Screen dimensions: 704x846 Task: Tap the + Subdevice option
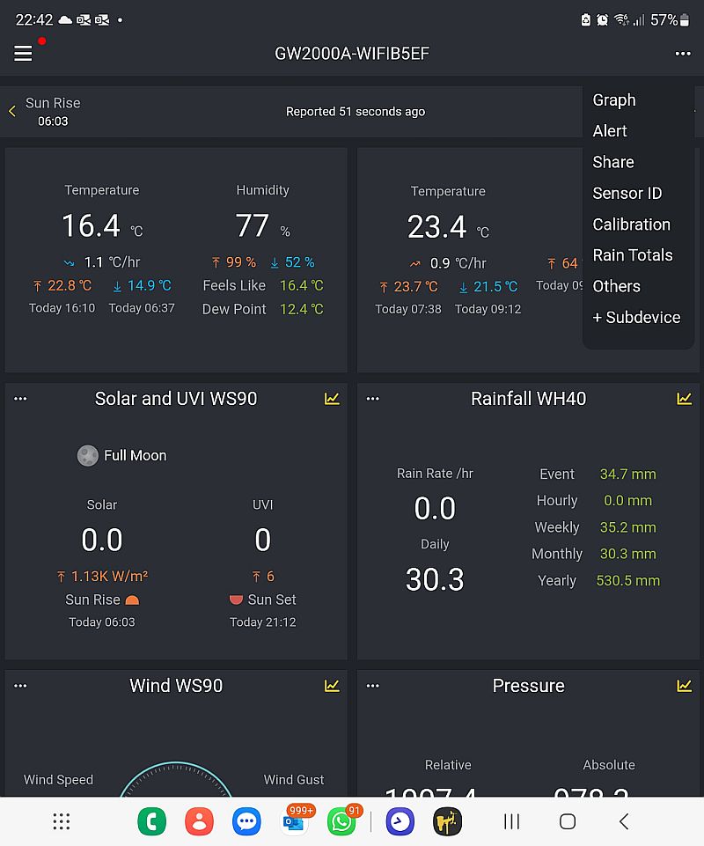(x=636, y=318)
